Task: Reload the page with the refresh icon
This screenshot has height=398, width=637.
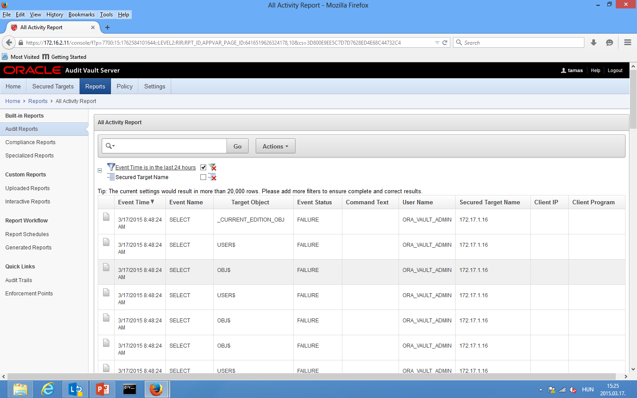Action: coord(445,42)
